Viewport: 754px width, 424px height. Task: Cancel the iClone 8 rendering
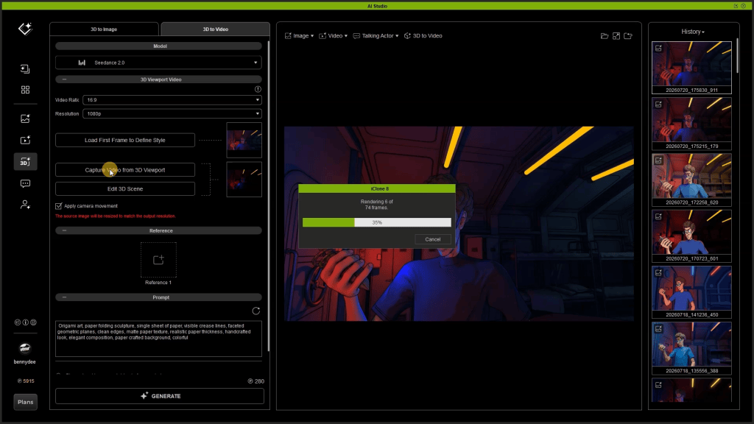pos(432,239)
